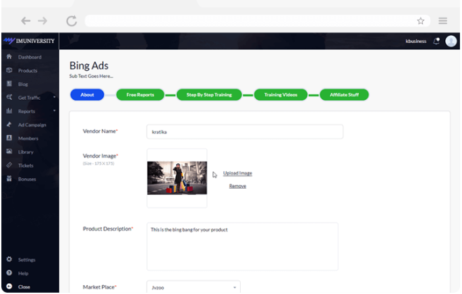The image size is (462, 294).
Task: Reload the page with refresh icon
Action: point(71,21)
